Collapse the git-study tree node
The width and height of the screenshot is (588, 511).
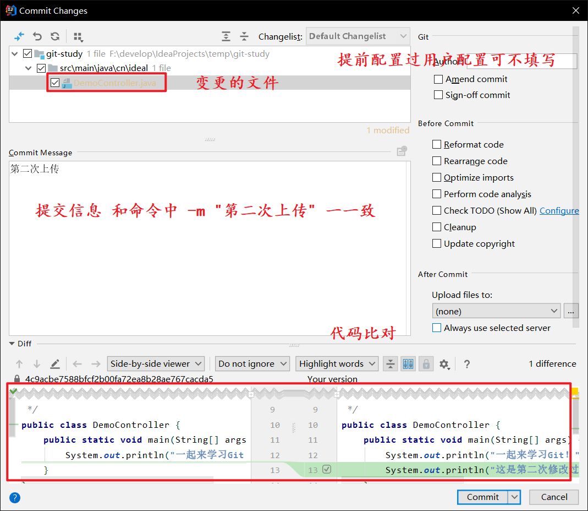coord(14,53)
